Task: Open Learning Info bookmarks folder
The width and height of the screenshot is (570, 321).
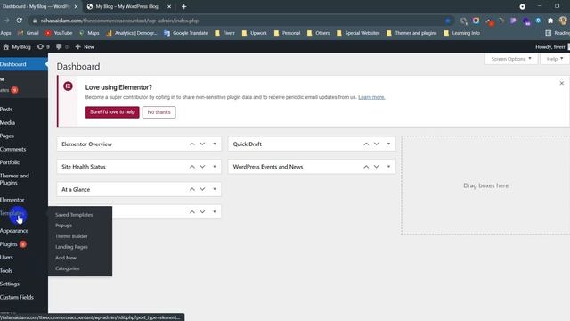Action: pos(461,33)
